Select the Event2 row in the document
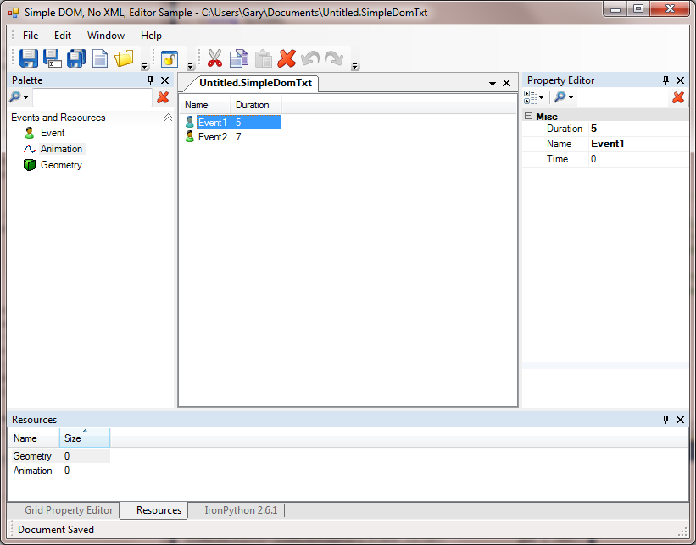The width and height of the screenshot is (696, 545). (x=232, y=136)
